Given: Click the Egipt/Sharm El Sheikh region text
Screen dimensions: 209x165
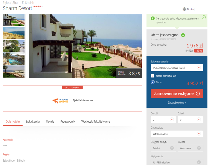Looking at the screenshot, I should point(14,161).
